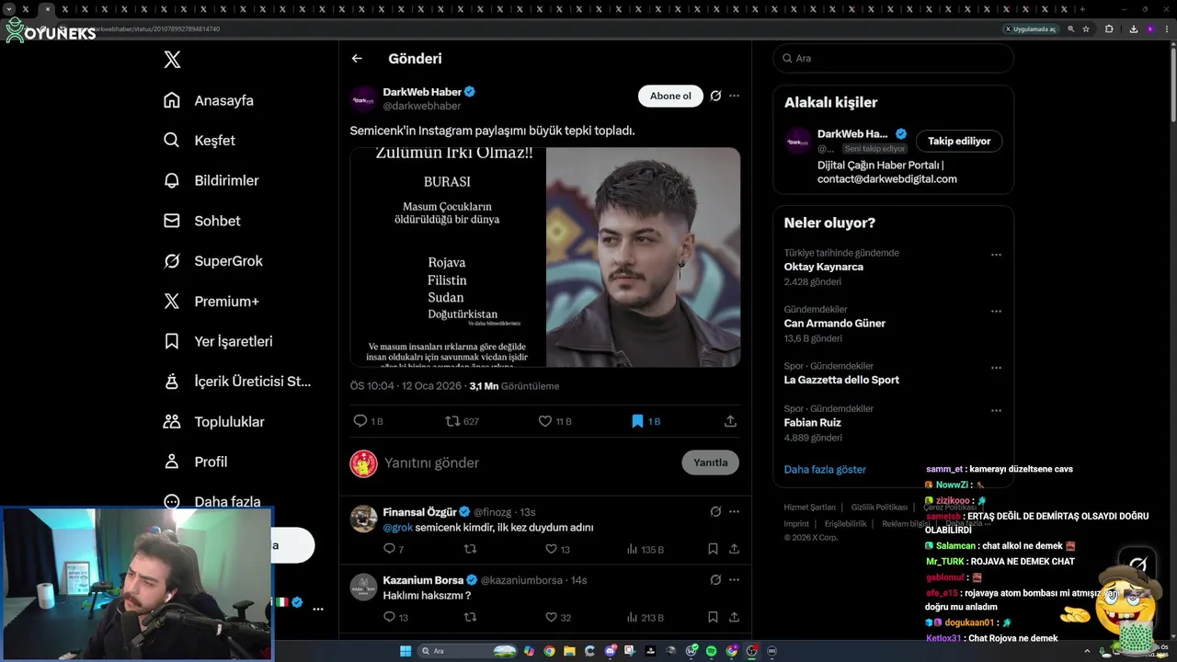Screen dimensions: 1177x662
Task: Click the Ara search box
Action: [x=893, y=58]
